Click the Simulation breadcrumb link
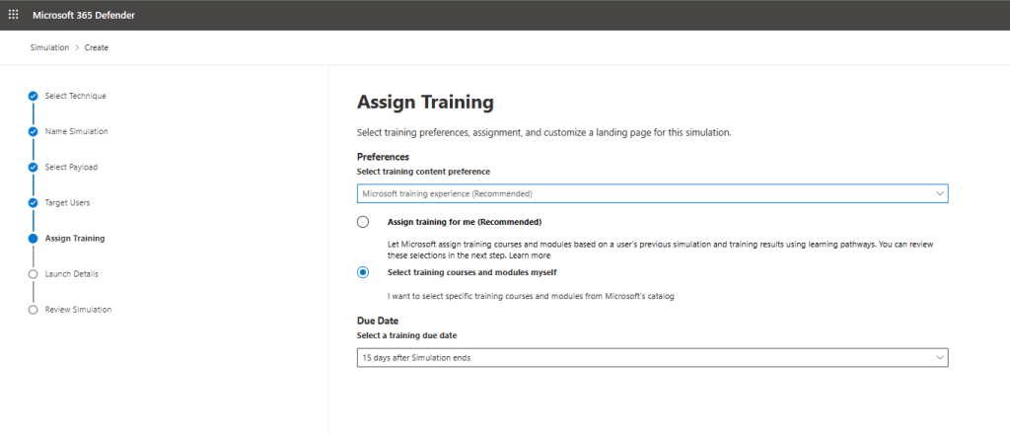This screenshot has height=434, width=1010. coord(49,47)
